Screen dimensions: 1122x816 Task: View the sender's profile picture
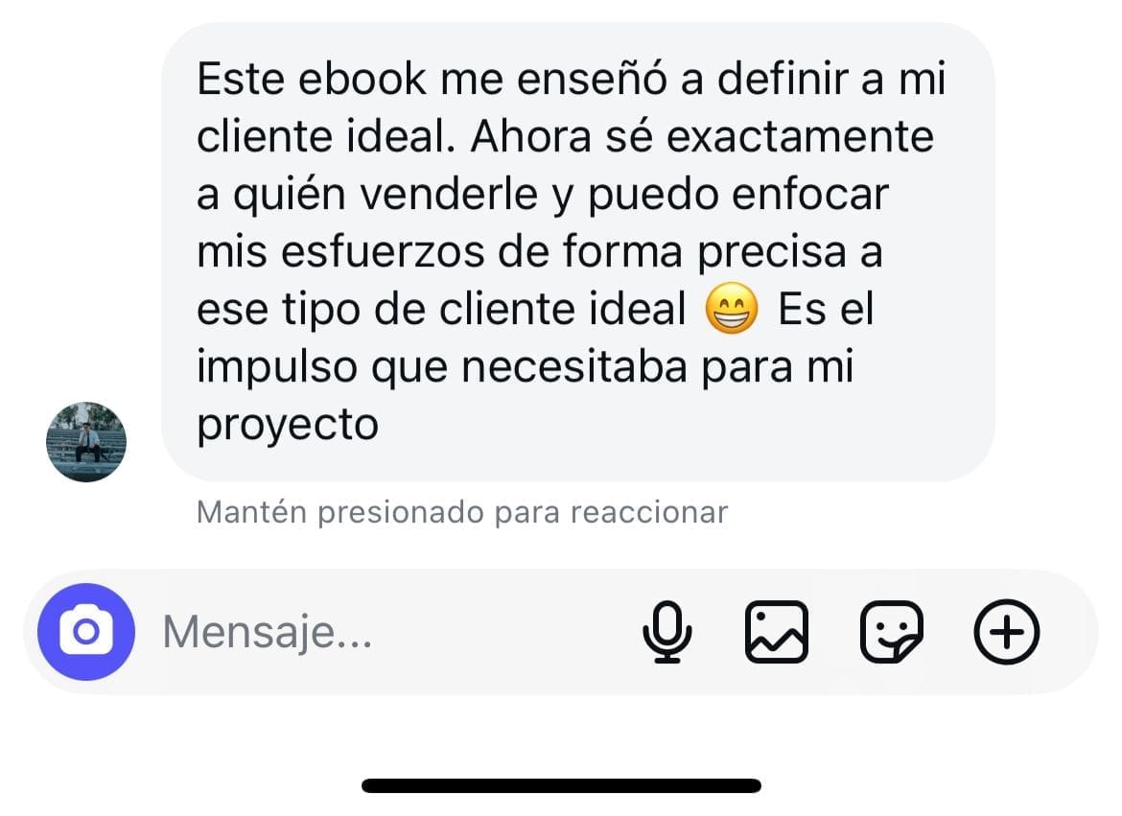pyautogui.click(x=86, y=442)
